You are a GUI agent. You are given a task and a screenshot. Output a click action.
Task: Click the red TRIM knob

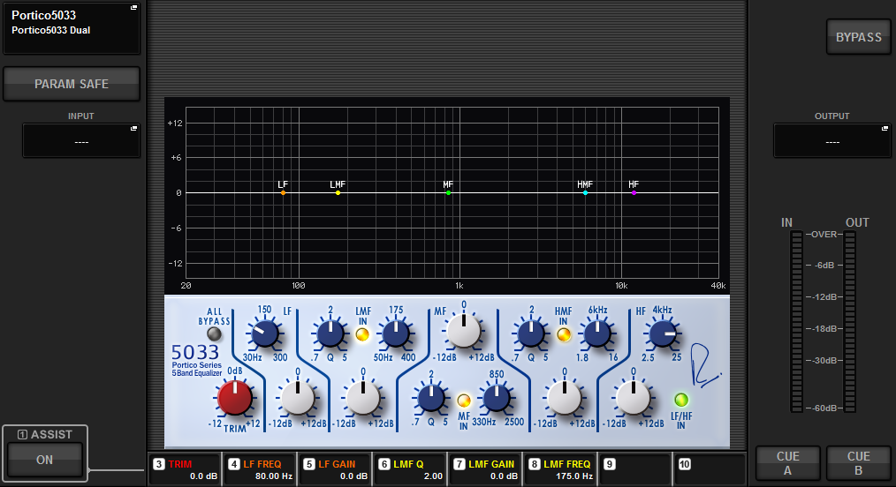(235, 398)
